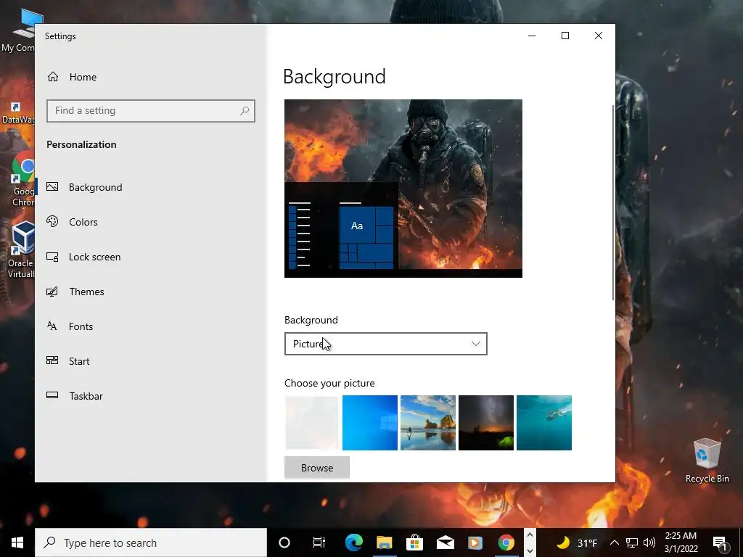Click the weather 31°F widget
The image size is (743, 557).
[576, 542]
